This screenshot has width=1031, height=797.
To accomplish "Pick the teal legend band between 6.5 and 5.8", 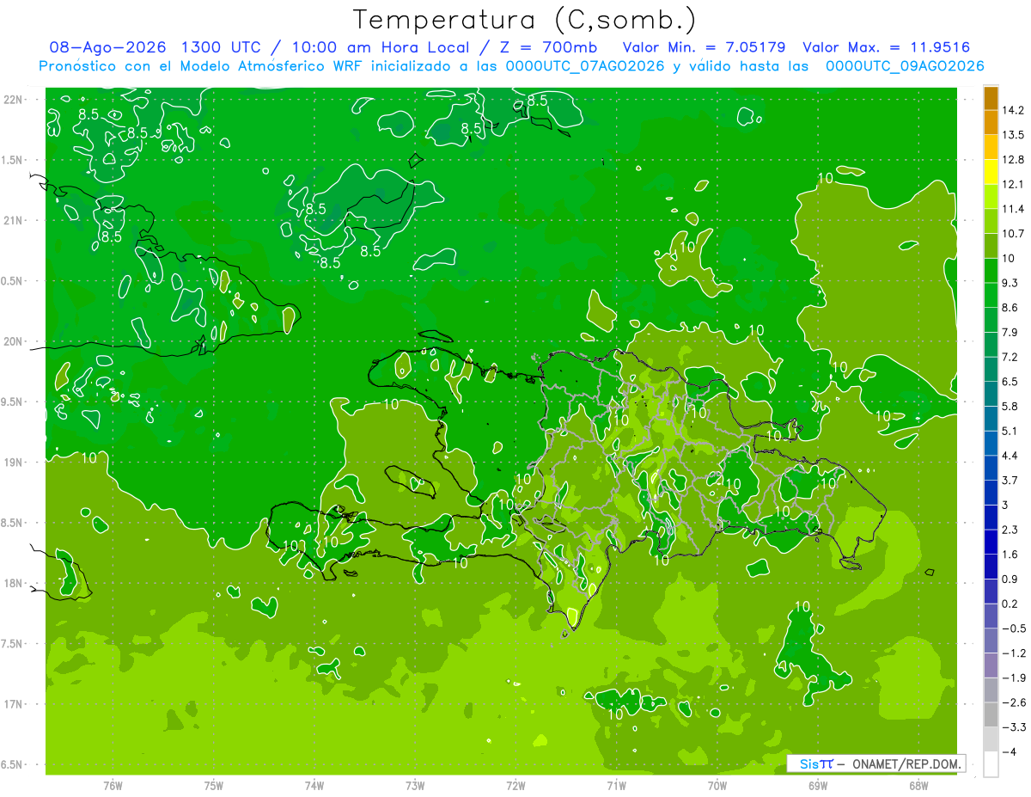I will coord(991,394).
